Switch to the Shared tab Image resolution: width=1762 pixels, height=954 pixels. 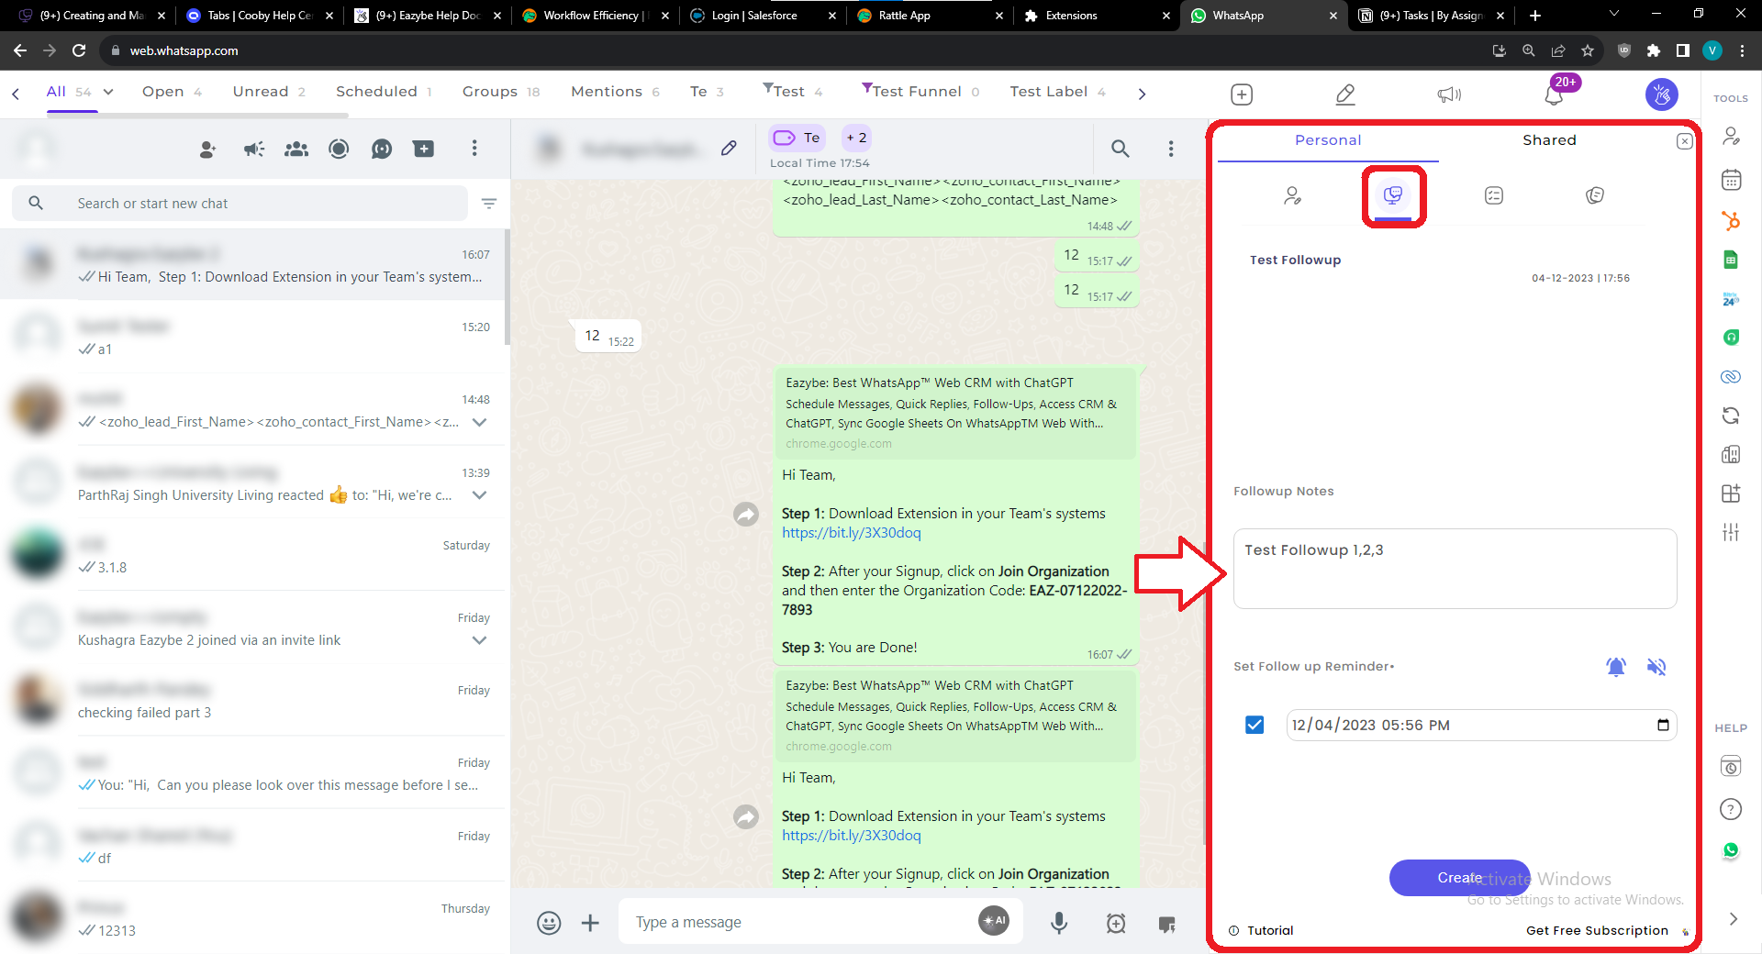coord(1549,140)
